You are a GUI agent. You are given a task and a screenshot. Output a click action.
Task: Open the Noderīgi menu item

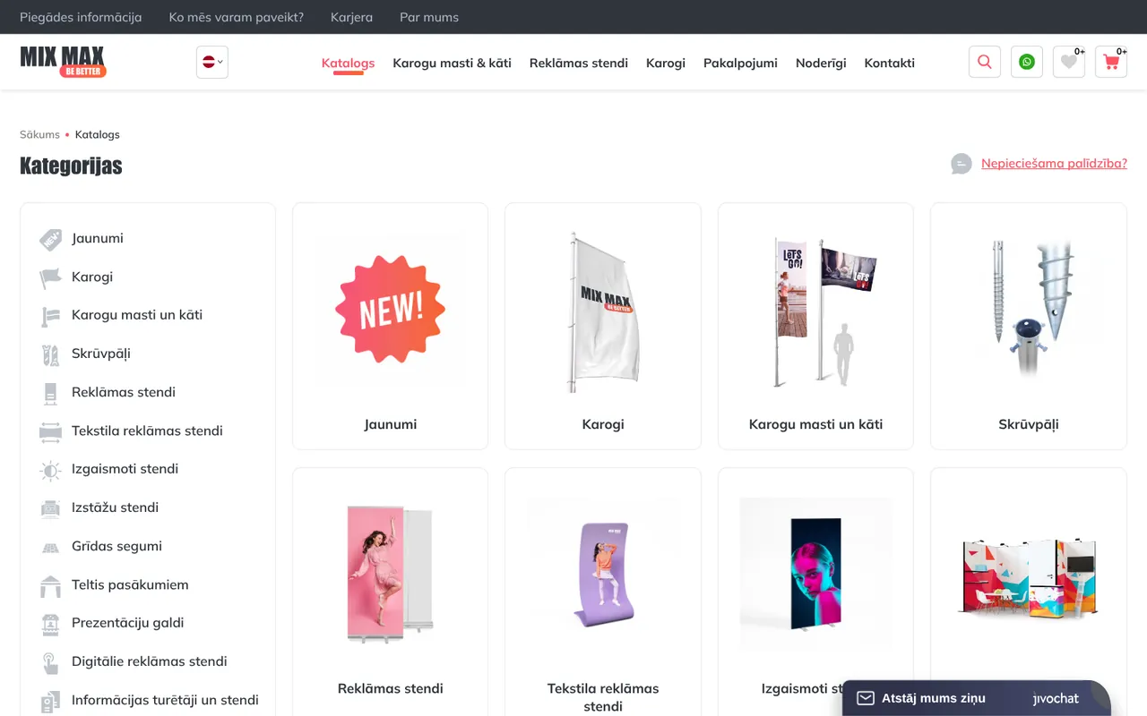(x=821, y=63)
